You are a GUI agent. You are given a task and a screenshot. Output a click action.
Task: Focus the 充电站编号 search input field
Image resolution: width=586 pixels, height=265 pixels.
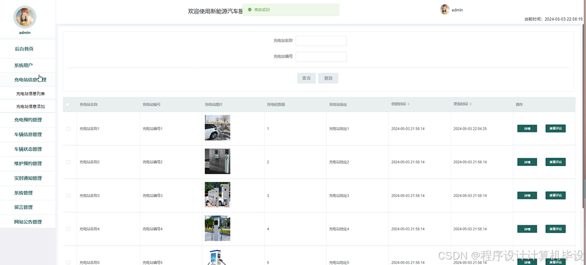coord(321,57)
